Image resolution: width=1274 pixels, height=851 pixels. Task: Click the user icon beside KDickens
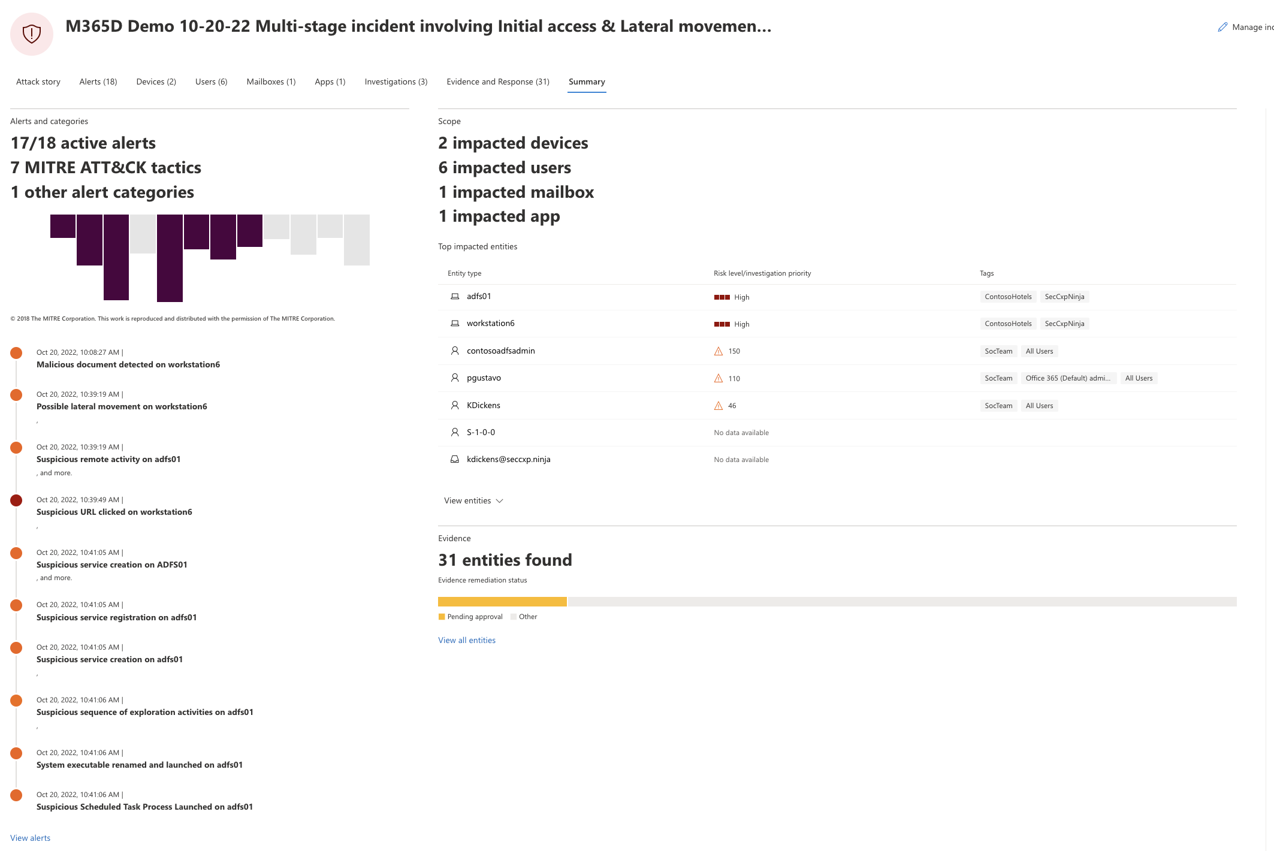click(x=455, y=405)
